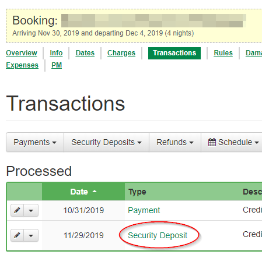
Task: Open the Payment transaction link
Action: pos(144,210)
